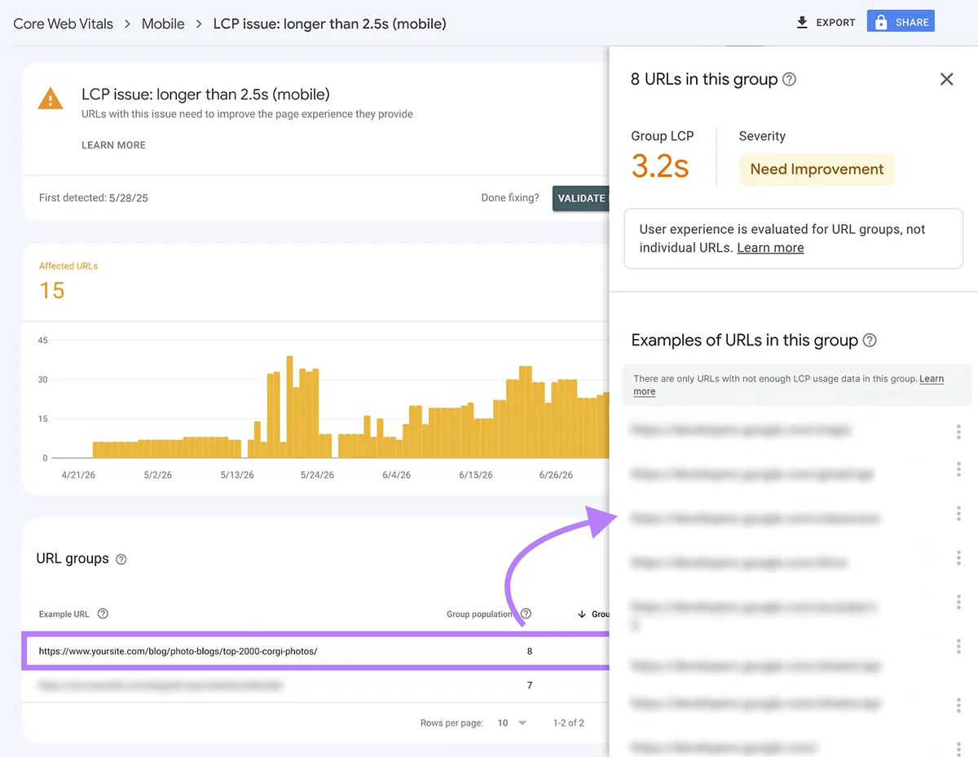
Task: Open more options for the first example URL
Action: point(958,431)
